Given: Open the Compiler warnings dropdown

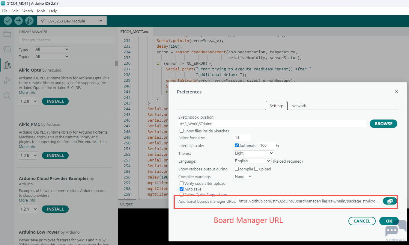Looking at the screenshot, I should pos(243,176).
